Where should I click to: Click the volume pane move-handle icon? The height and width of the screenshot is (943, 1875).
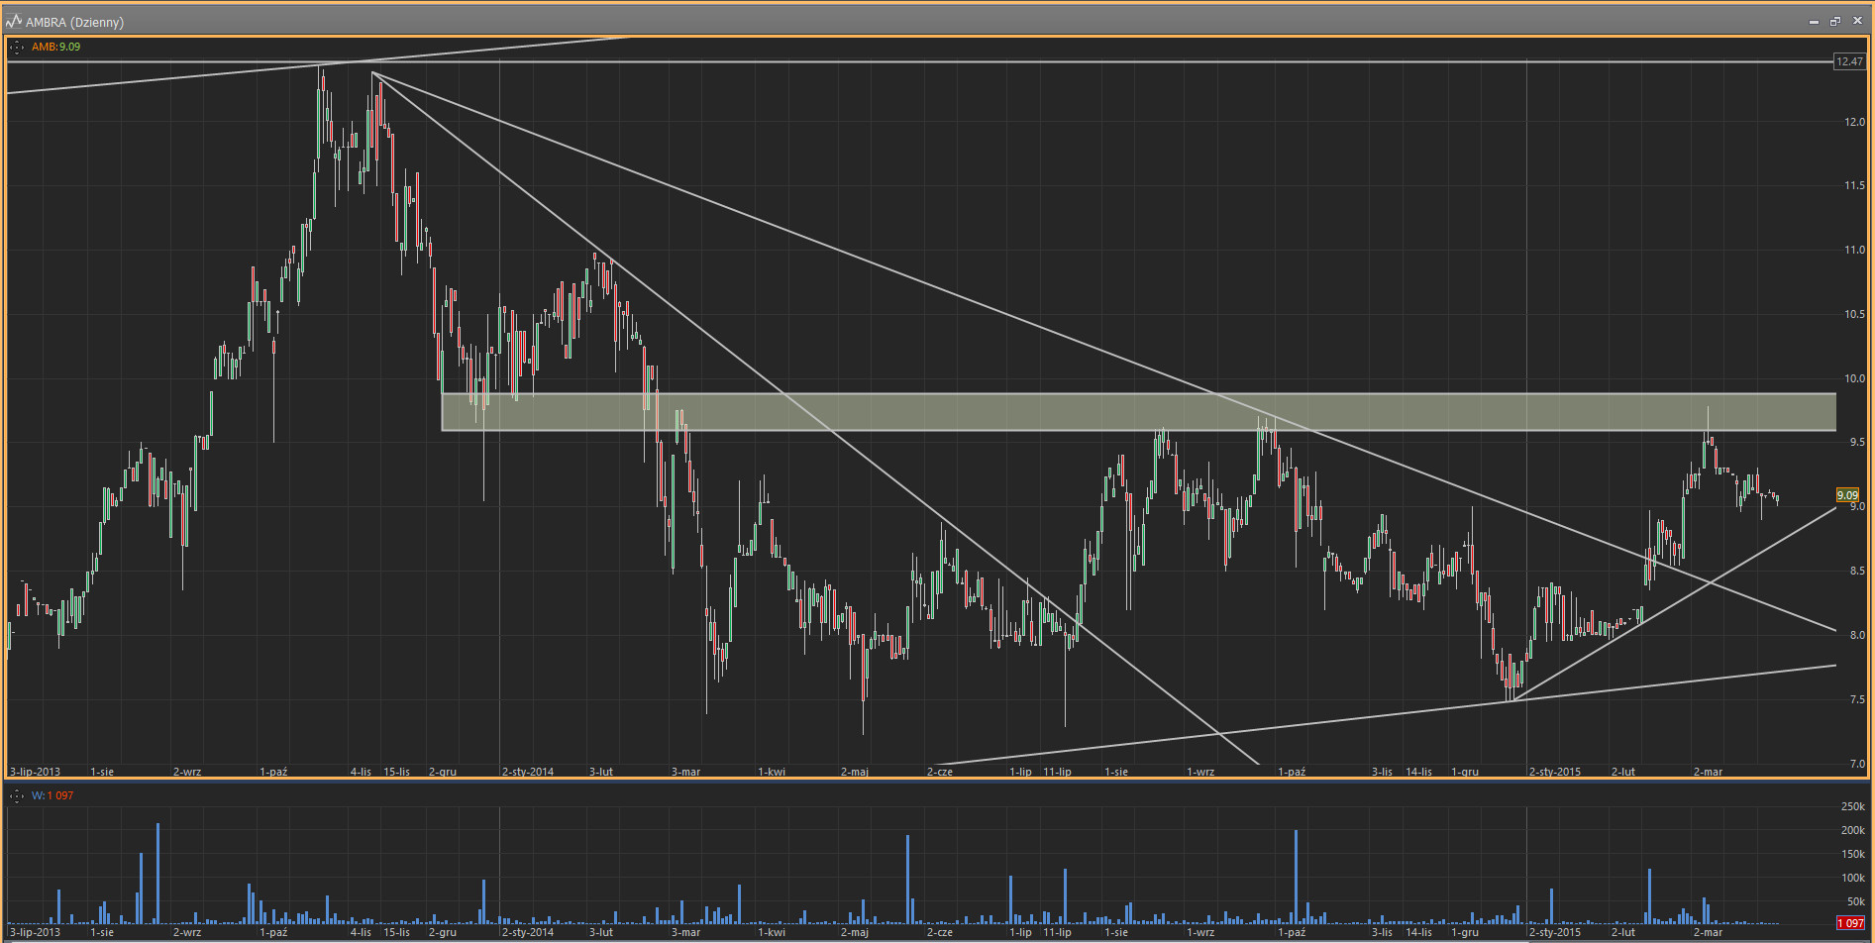[x=16, y=795]
